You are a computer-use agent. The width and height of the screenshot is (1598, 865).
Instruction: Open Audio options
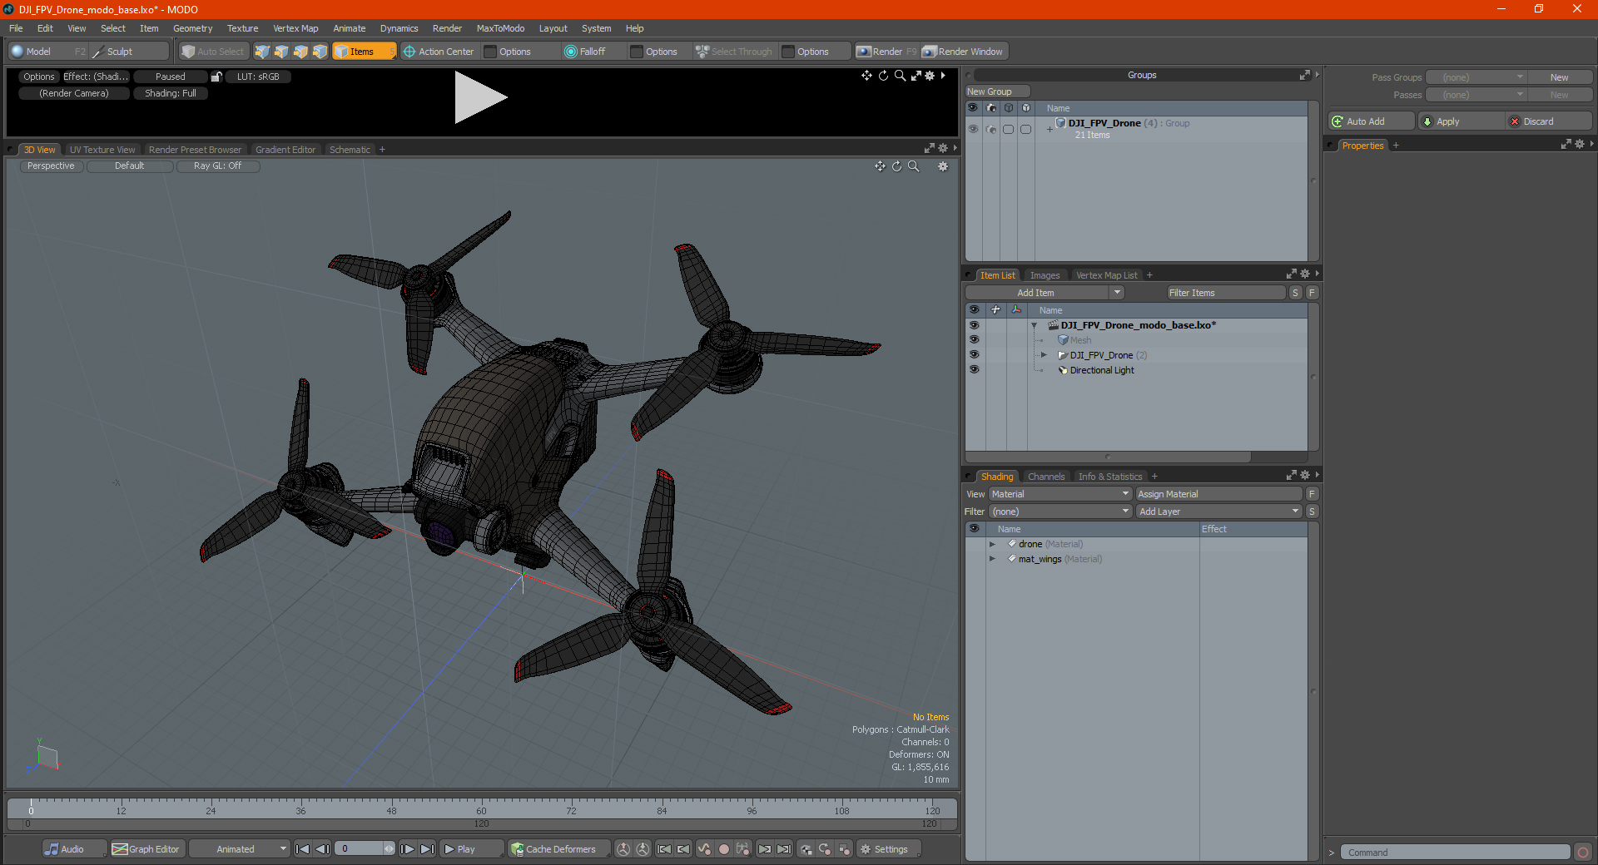click(x=74, y=849)
